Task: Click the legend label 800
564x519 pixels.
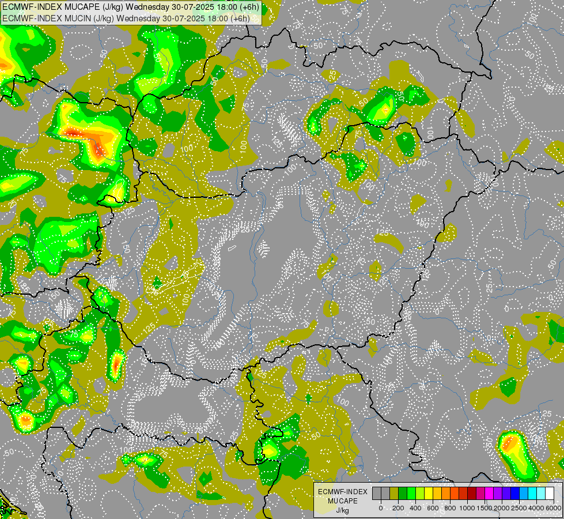Action: point(450,508)
